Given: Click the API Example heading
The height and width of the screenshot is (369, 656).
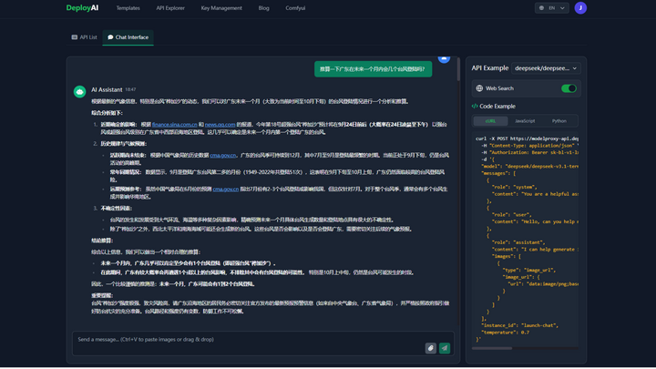Looking at the screenshot, I should 490,68.
